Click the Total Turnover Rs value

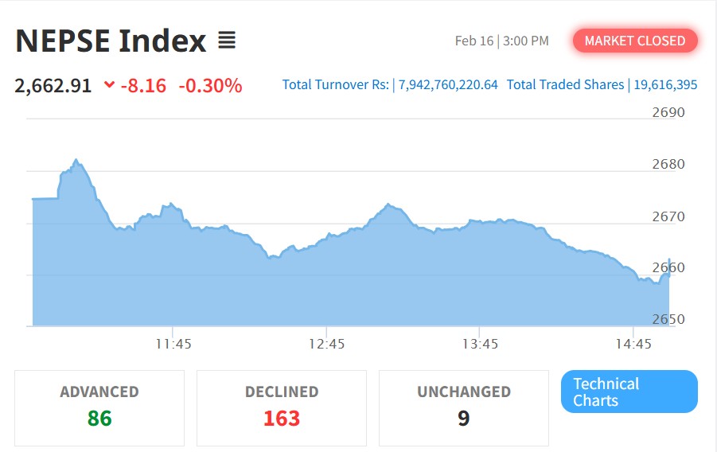[x=448, y=84]
